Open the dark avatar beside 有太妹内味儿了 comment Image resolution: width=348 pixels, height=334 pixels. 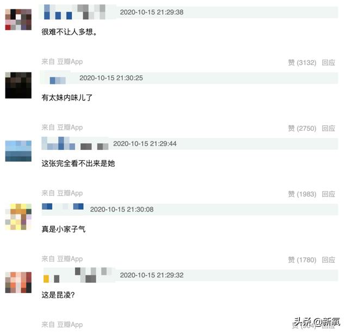tap(18, 85)
